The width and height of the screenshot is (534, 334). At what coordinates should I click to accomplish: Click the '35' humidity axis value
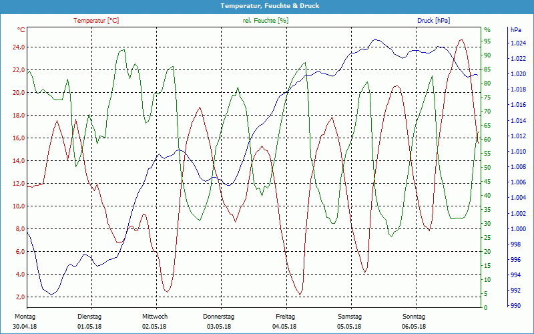487,210
